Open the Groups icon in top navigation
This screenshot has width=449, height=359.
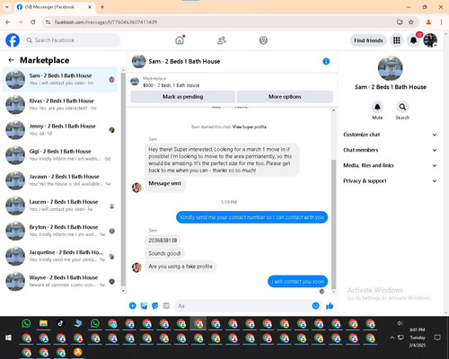263,40
